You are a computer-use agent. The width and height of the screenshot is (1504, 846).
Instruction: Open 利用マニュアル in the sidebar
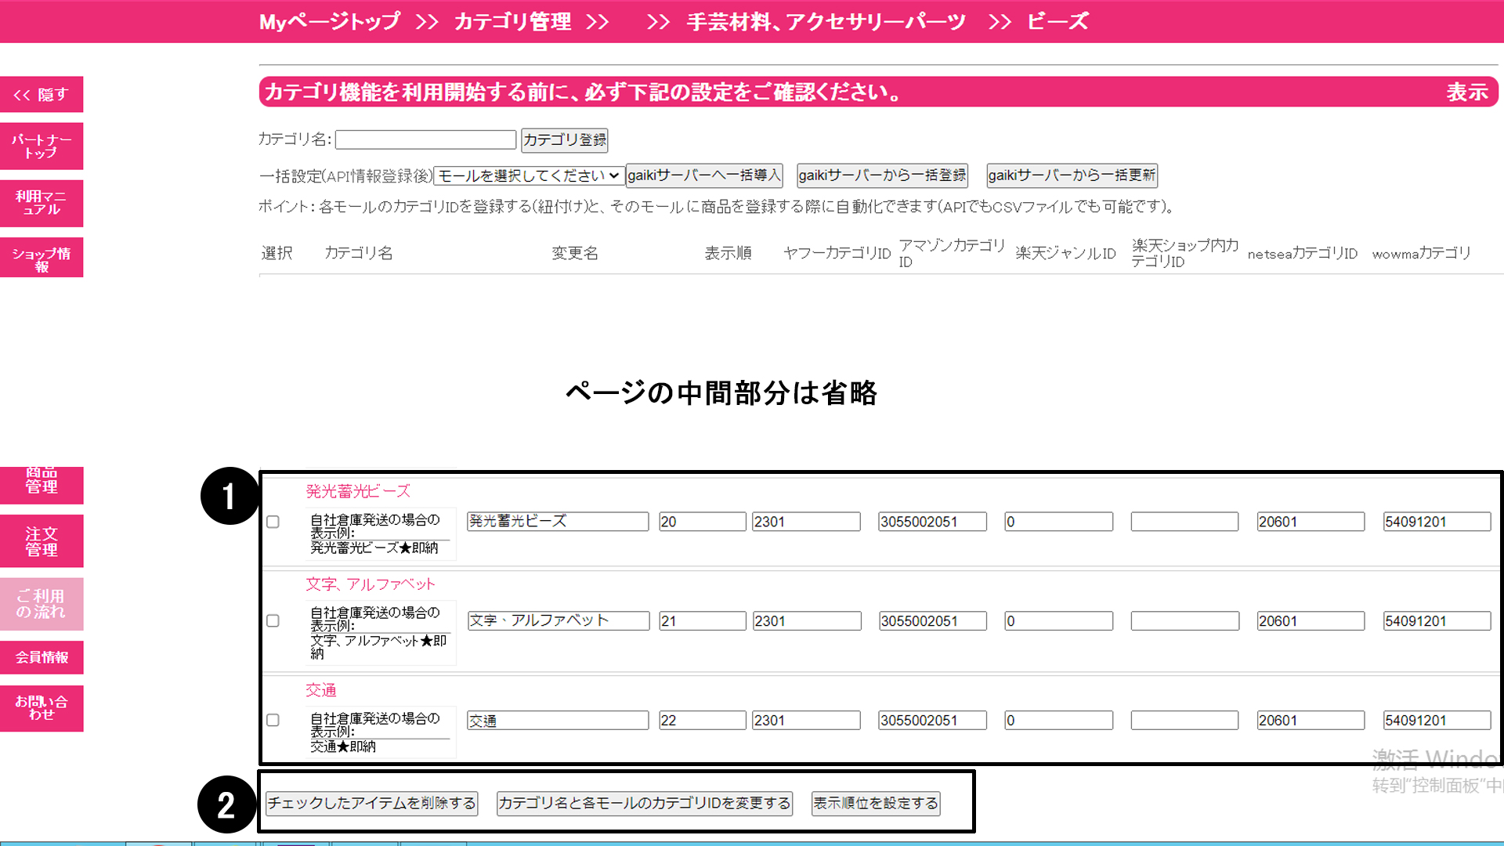[x=42, y=203]
